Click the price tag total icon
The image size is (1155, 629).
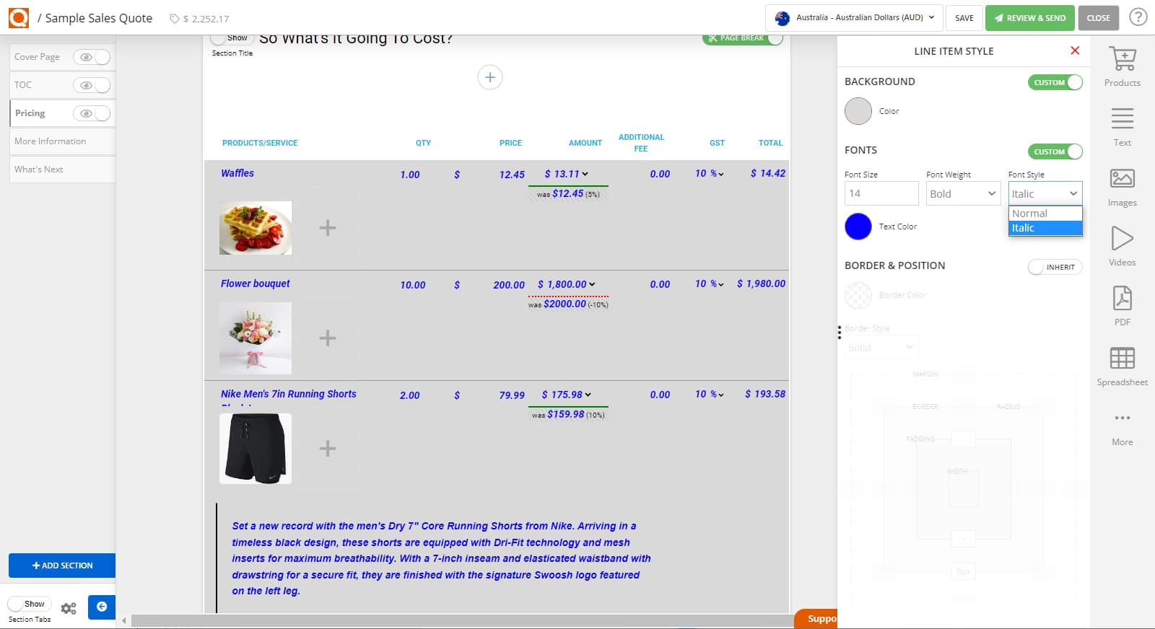pyautogui.click(x=174, y=19)
